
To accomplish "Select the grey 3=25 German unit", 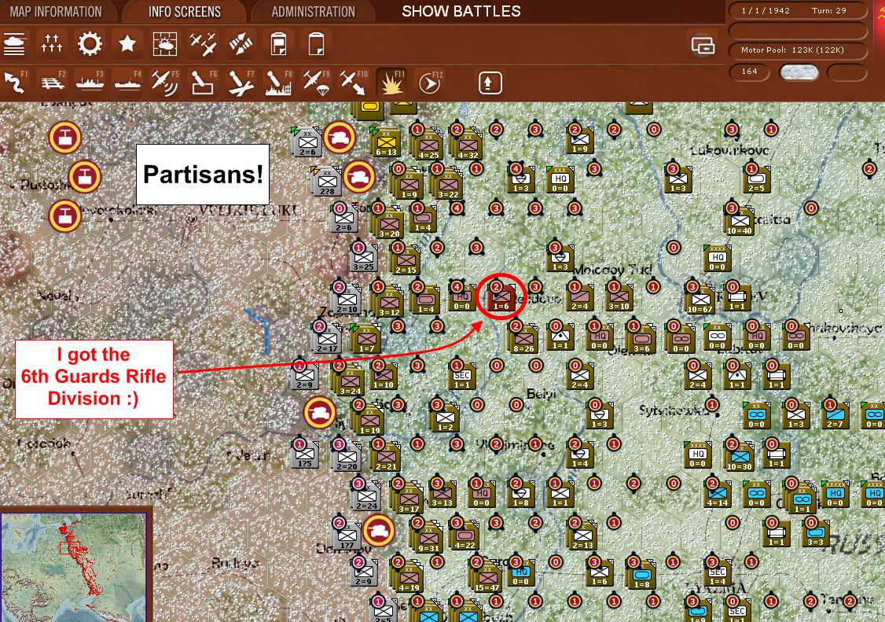I will tap(363, 258).
